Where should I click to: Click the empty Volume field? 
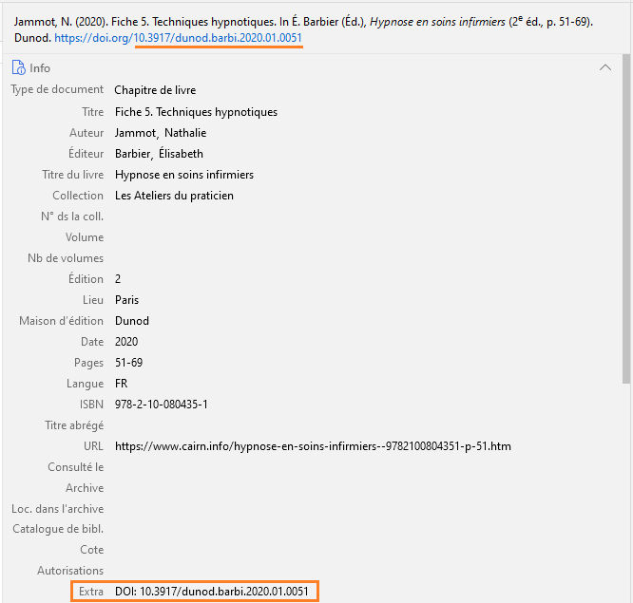tap(363, 237)
